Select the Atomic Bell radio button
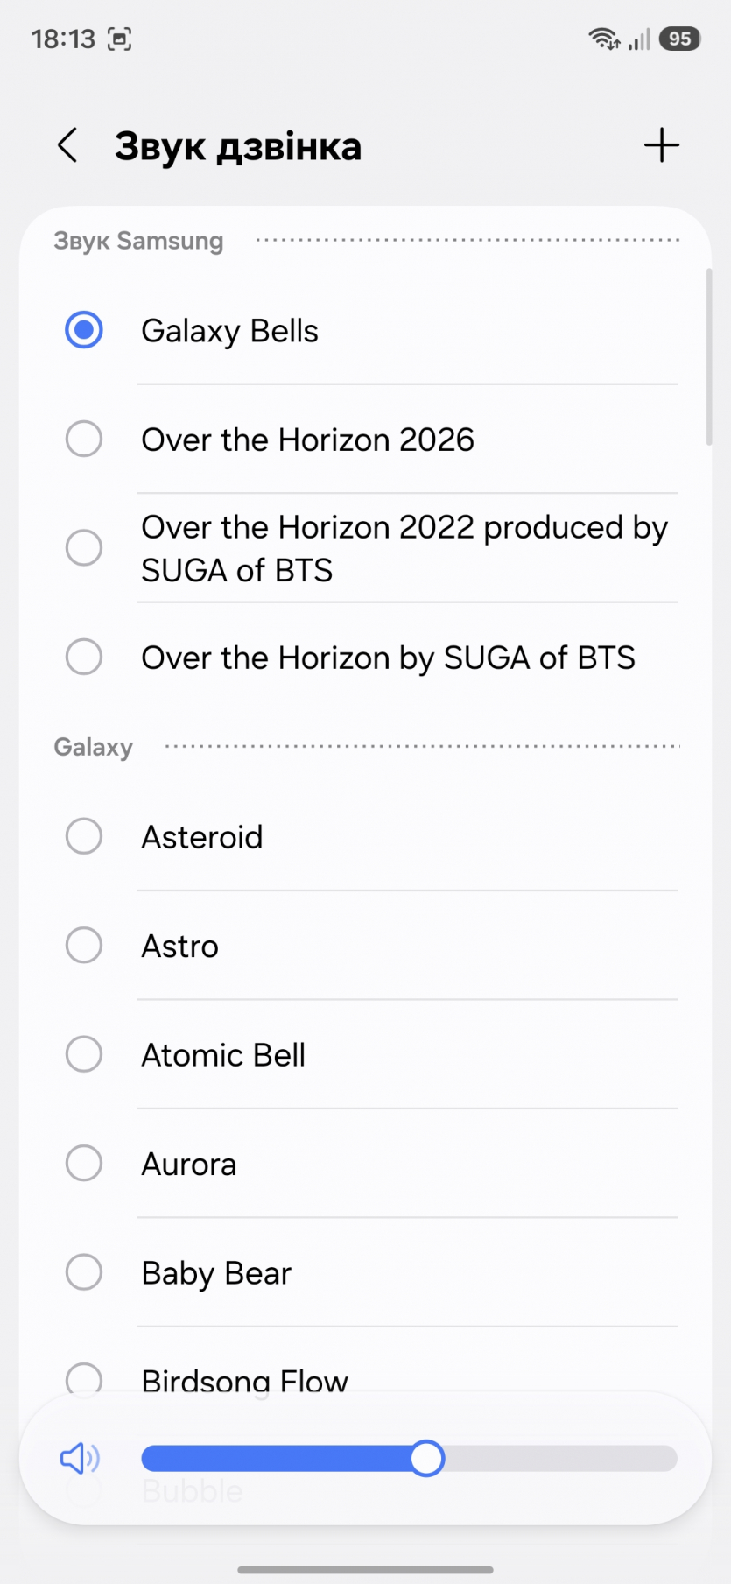The image size is (731, 1584). tap(84, 1054)
